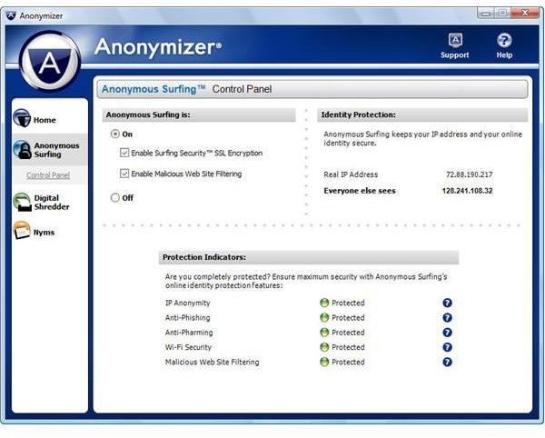Screen dimensions: 545x438
Task: Open the Support icon in the header
Action: (x=455, y=41)
